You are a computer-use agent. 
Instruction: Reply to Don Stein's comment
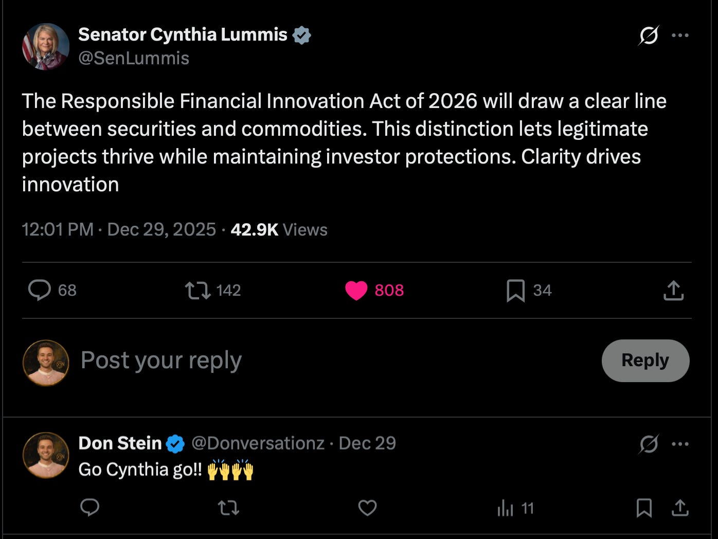(90, 508)
